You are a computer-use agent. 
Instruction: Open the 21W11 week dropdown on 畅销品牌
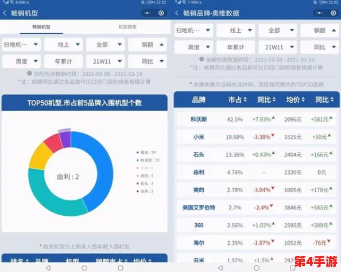[277, 47]
